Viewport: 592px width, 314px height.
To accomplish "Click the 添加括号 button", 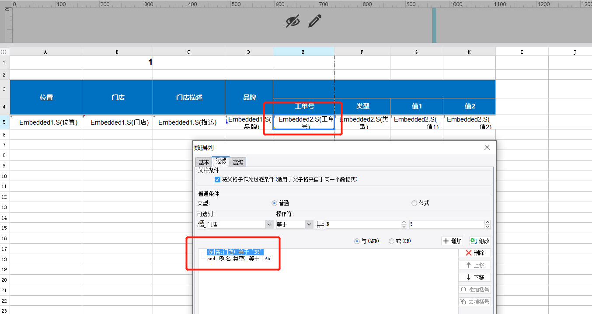I will pyautogui.click(x=474, y=290).
